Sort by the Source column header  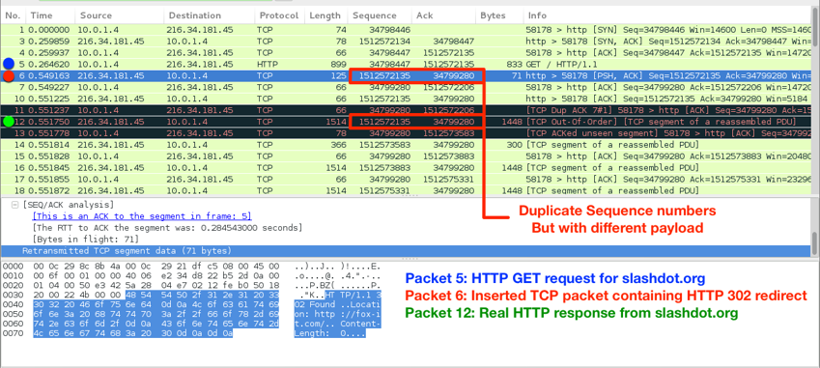pos(119,15)
